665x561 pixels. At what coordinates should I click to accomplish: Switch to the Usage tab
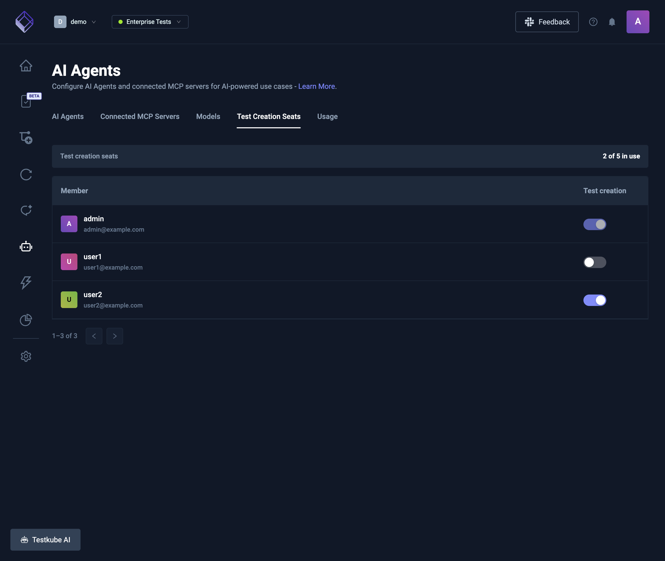click(327, 116)
